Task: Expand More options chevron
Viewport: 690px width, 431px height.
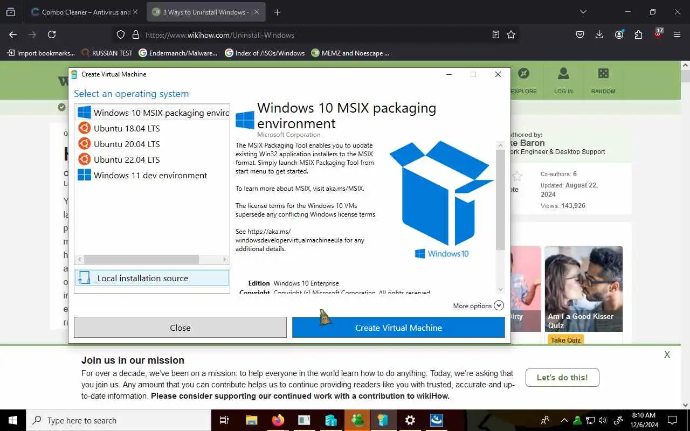Action: tap(499, 305)
